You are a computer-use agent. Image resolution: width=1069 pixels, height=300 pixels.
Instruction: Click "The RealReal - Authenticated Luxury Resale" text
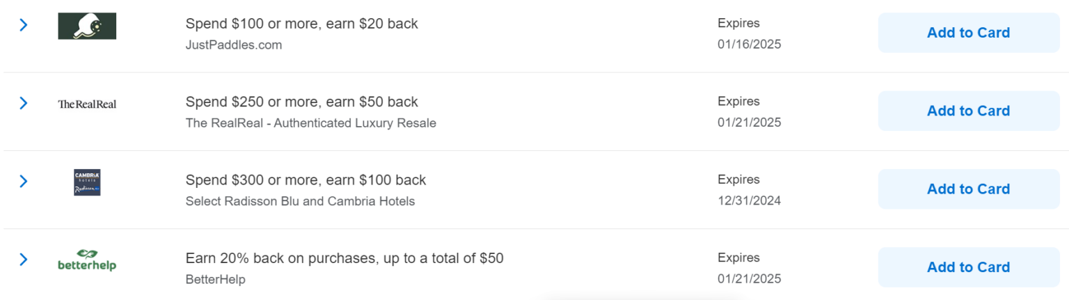point(310,123)
